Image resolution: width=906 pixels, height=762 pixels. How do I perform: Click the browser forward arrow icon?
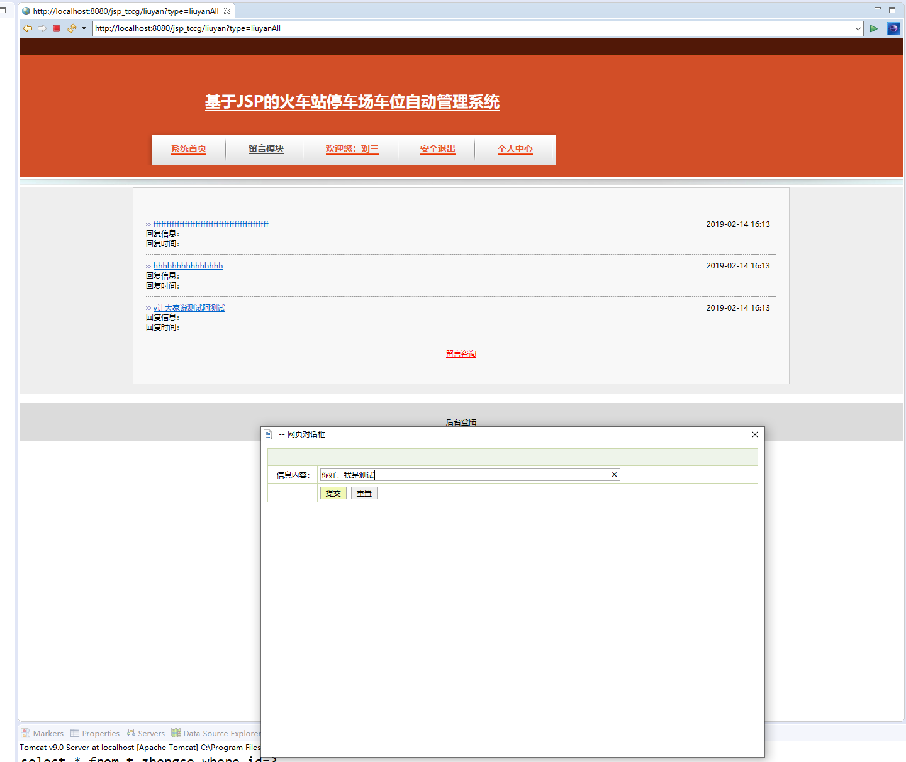tap(42, 28)
